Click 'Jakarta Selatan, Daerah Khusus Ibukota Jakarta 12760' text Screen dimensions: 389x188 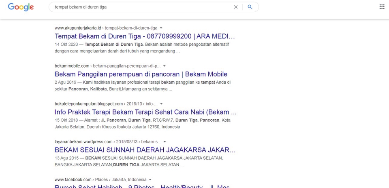pos(118,127)
